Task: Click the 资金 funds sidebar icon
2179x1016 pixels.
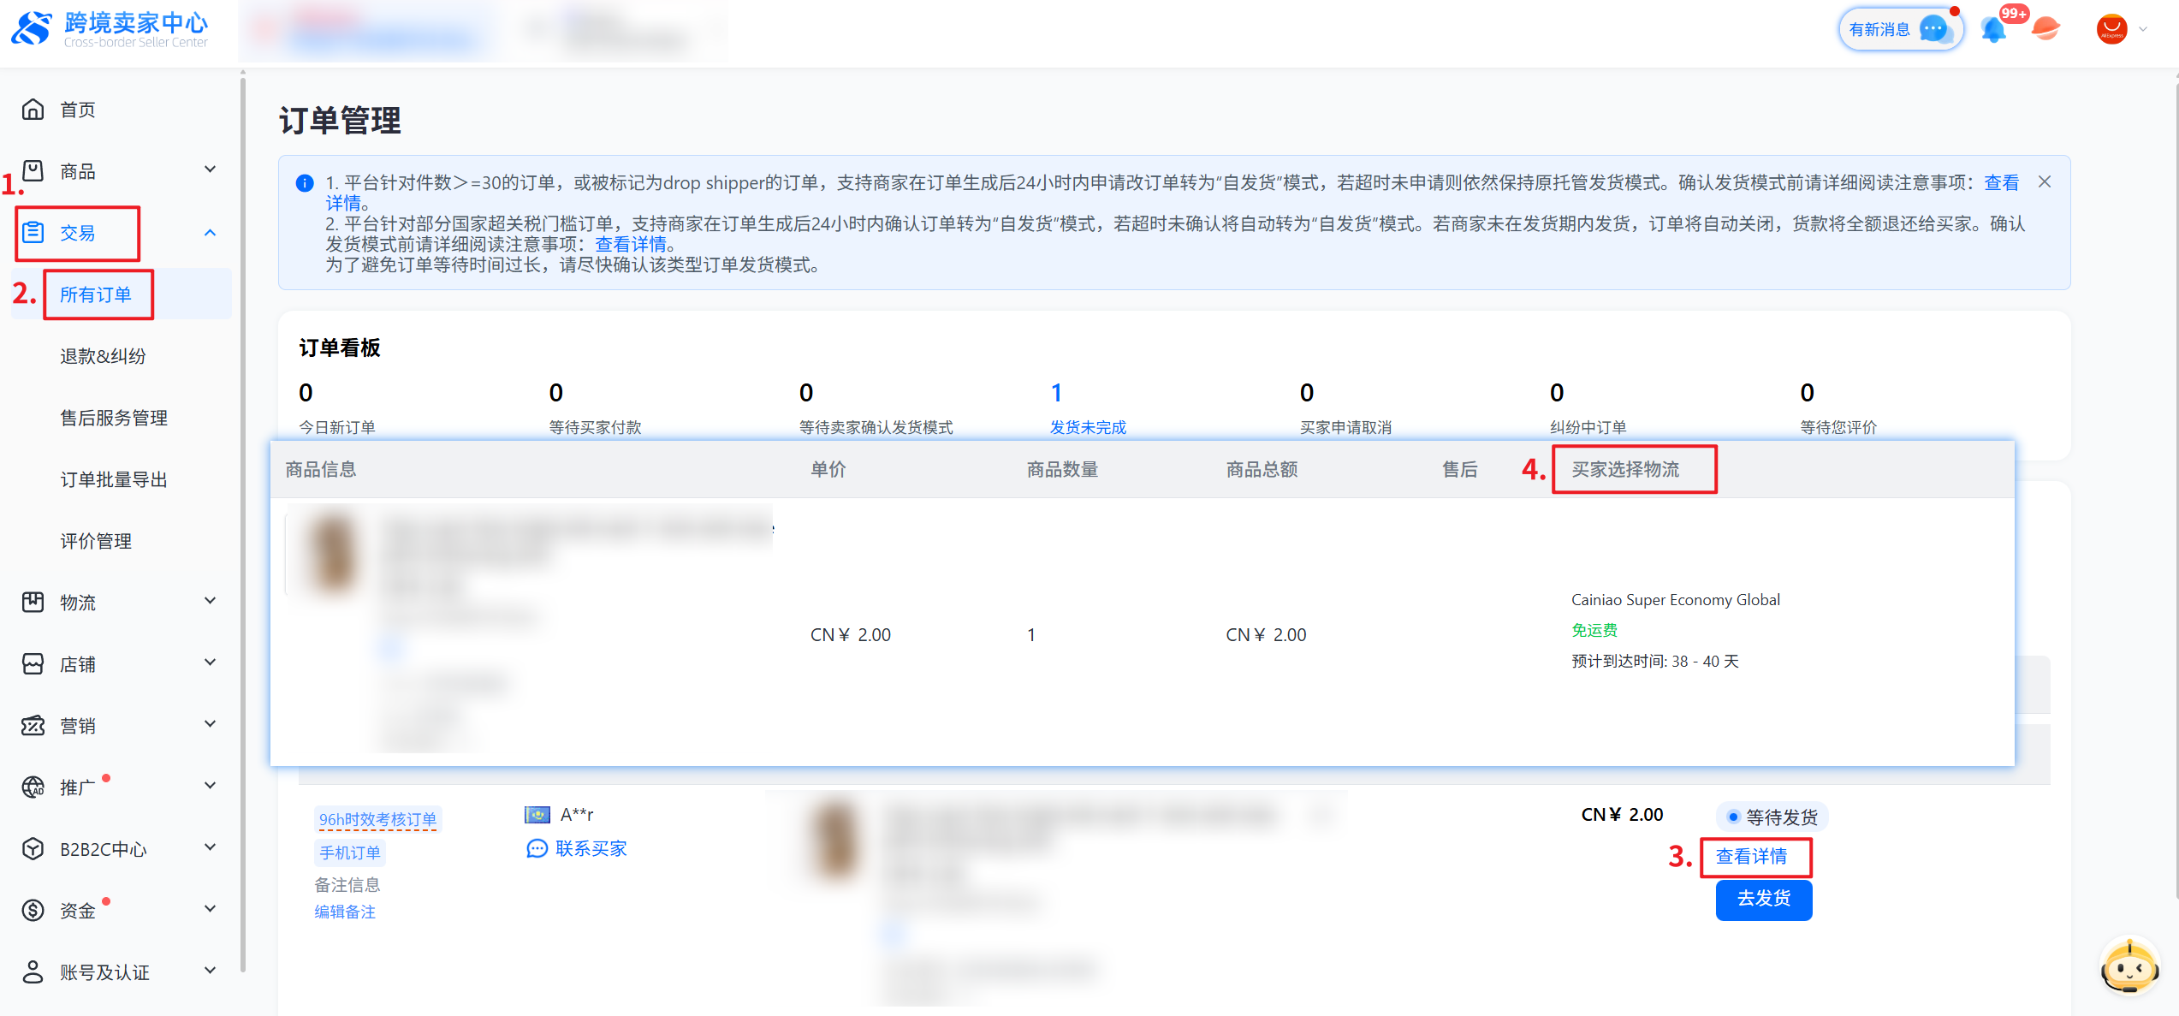Action: click(x=33, y=911)
